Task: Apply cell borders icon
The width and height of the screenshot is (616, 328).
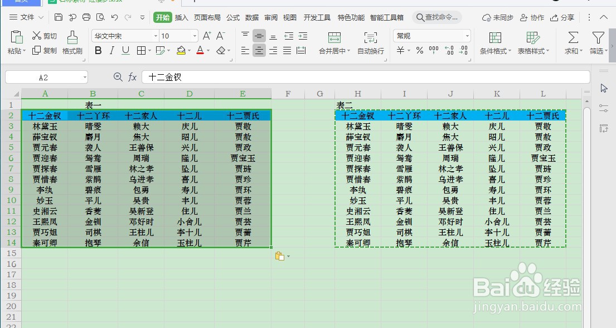Action: [141, 50]
